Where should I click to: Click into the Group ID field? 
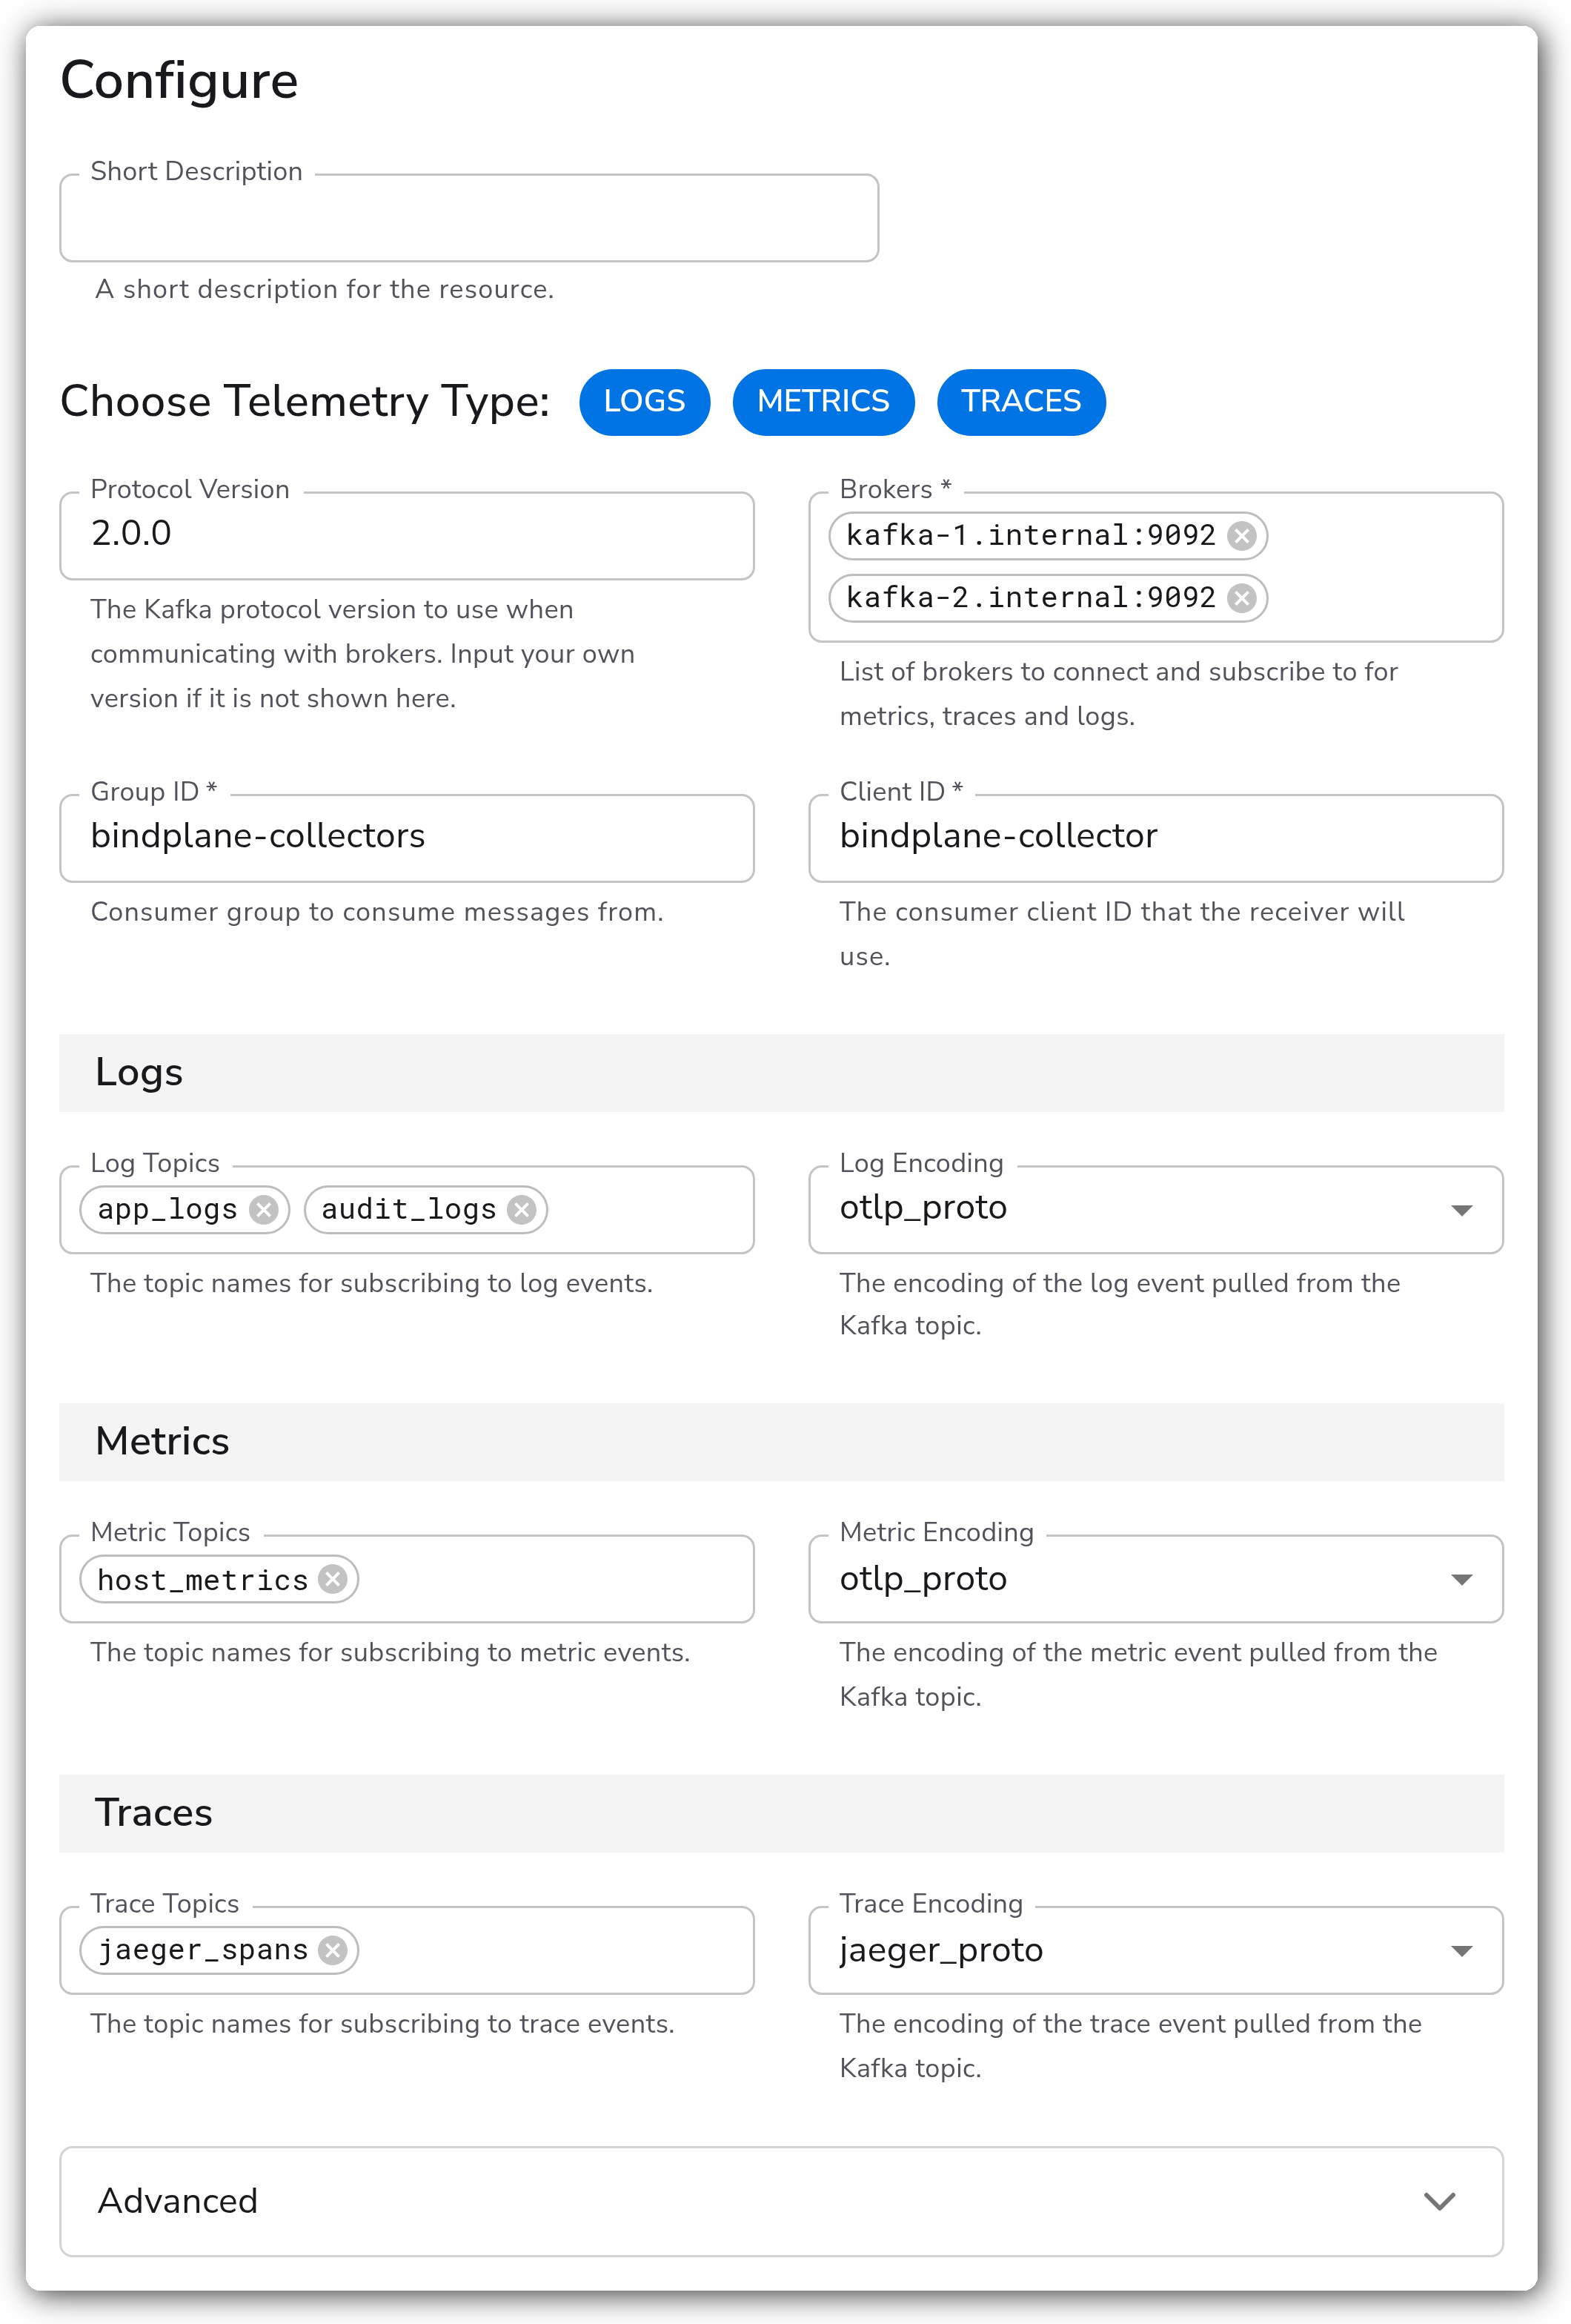click(x=407, y=838)
